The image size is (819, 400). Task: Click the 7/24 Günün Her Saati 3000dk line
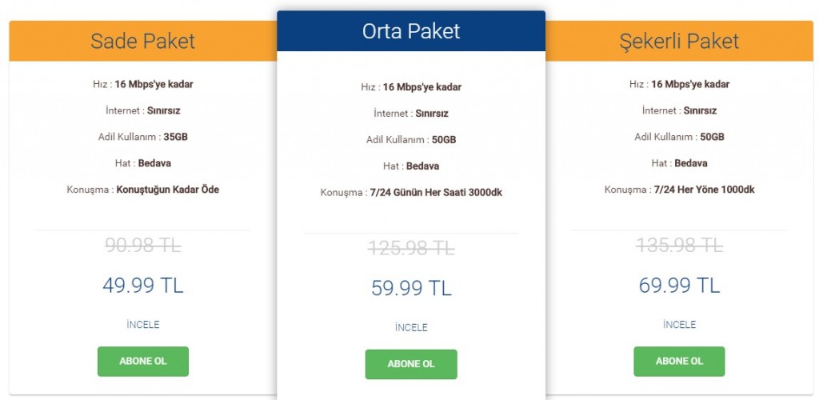435,193
